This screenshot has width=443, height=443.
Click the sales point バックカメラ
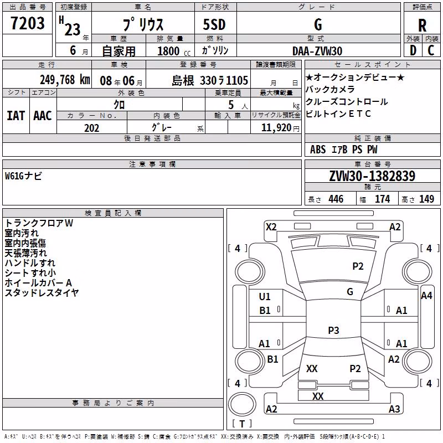click(330, 89)
